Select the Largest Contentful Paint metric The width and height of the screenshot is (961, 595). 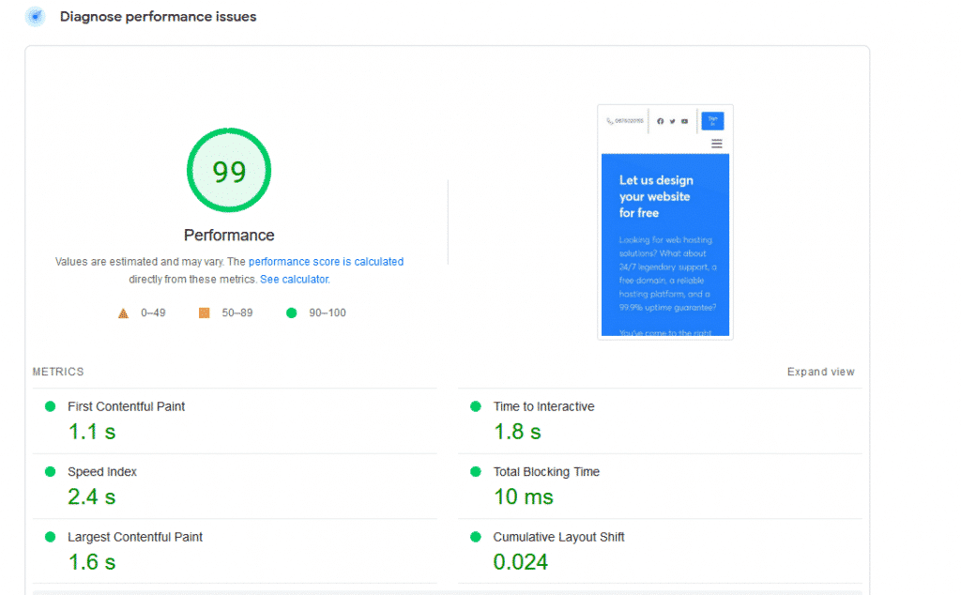(135, 538)
